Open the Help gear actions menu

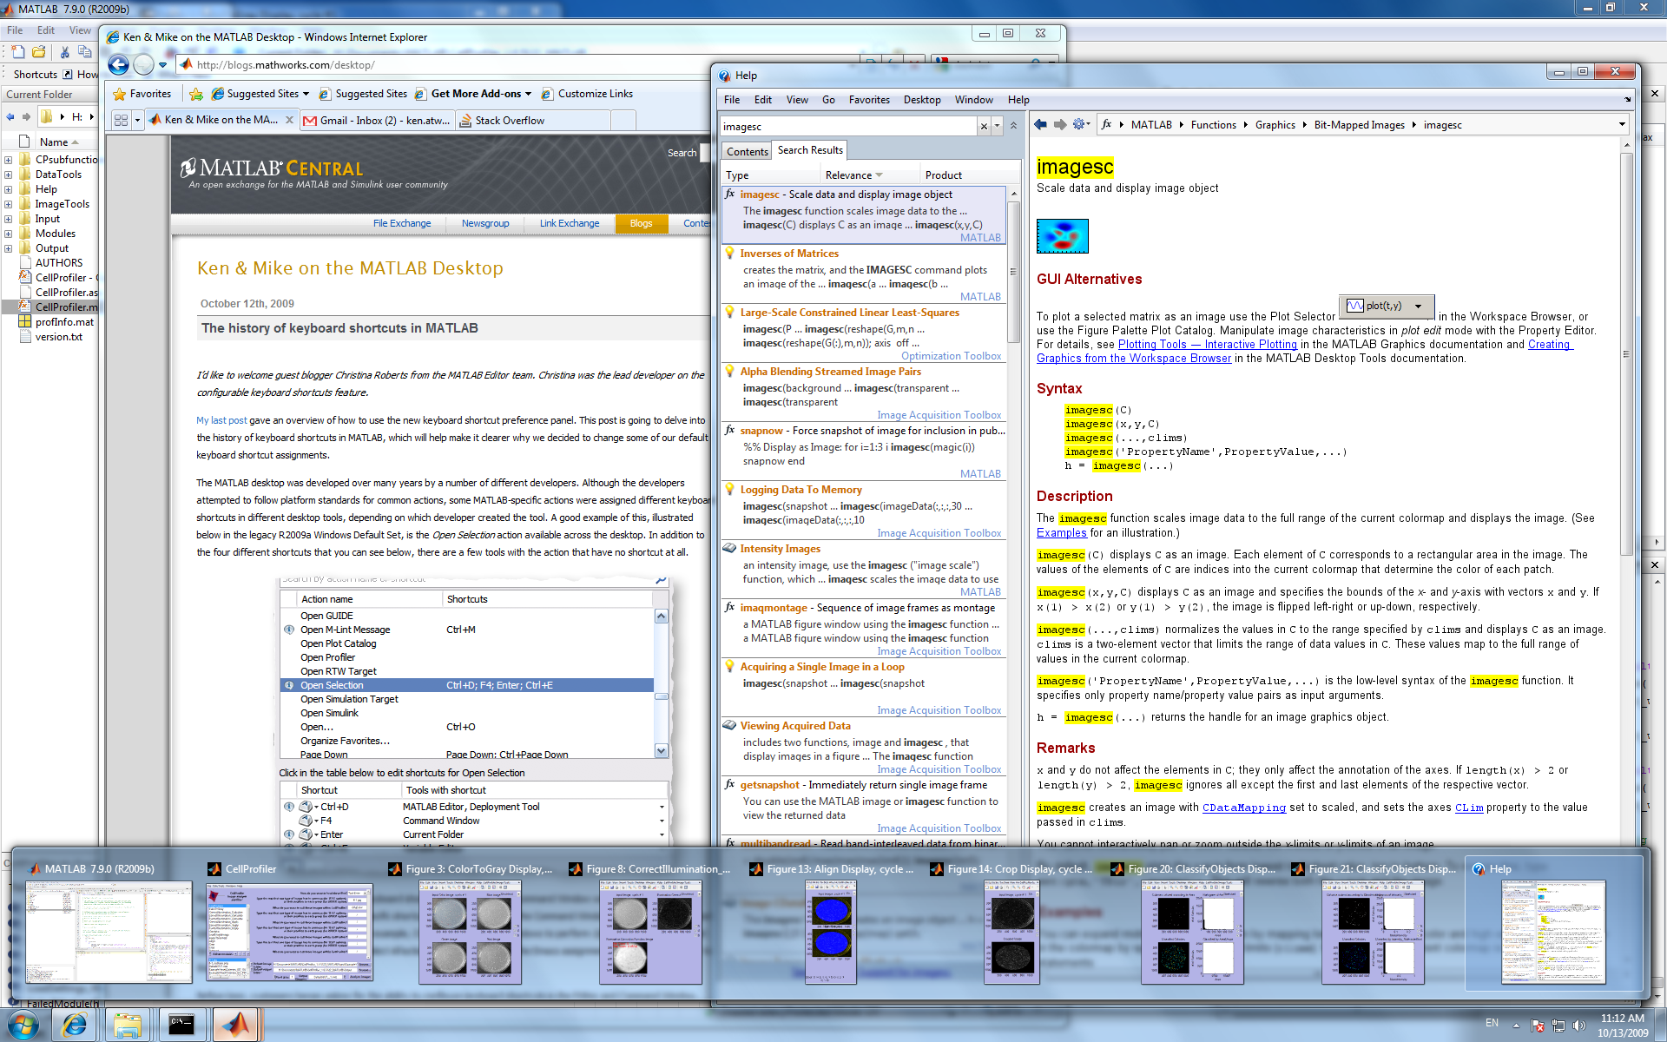tap(1080, 124)
